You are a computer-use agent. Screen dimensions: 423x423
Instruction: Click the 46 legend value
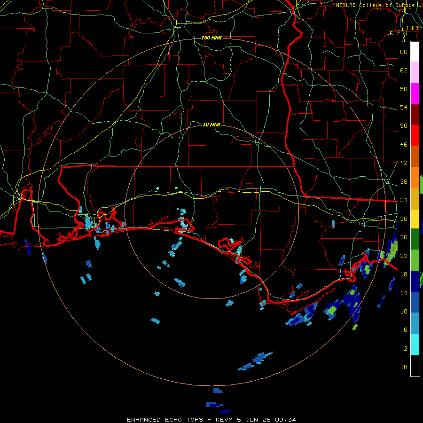pos(404,145)
